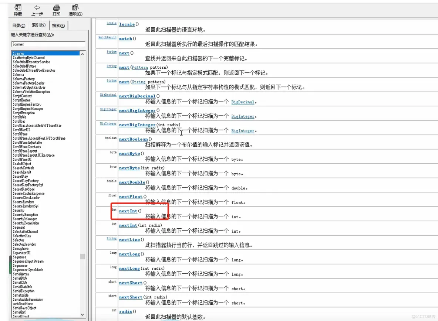
Task: Open the locale() method link
Action: (x=127, y=24)
